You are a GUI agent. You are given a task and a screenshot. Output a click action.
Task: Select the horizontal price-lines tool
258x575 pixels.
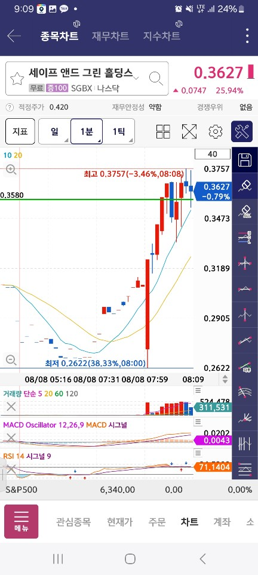tap(245, 237)
